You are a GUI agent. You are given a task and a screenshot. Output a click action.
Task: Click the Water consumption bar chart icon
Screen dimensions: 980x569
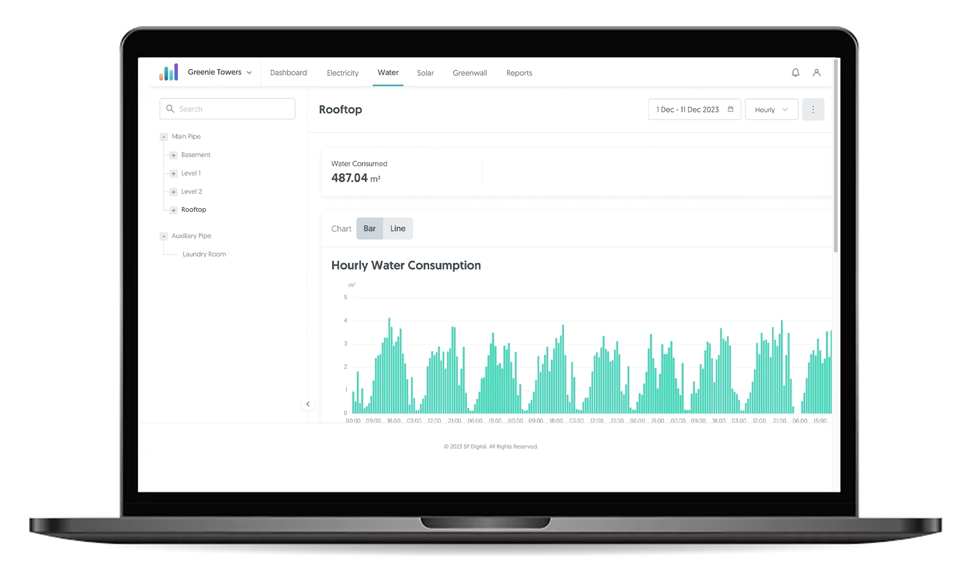[x=369, y=229]
